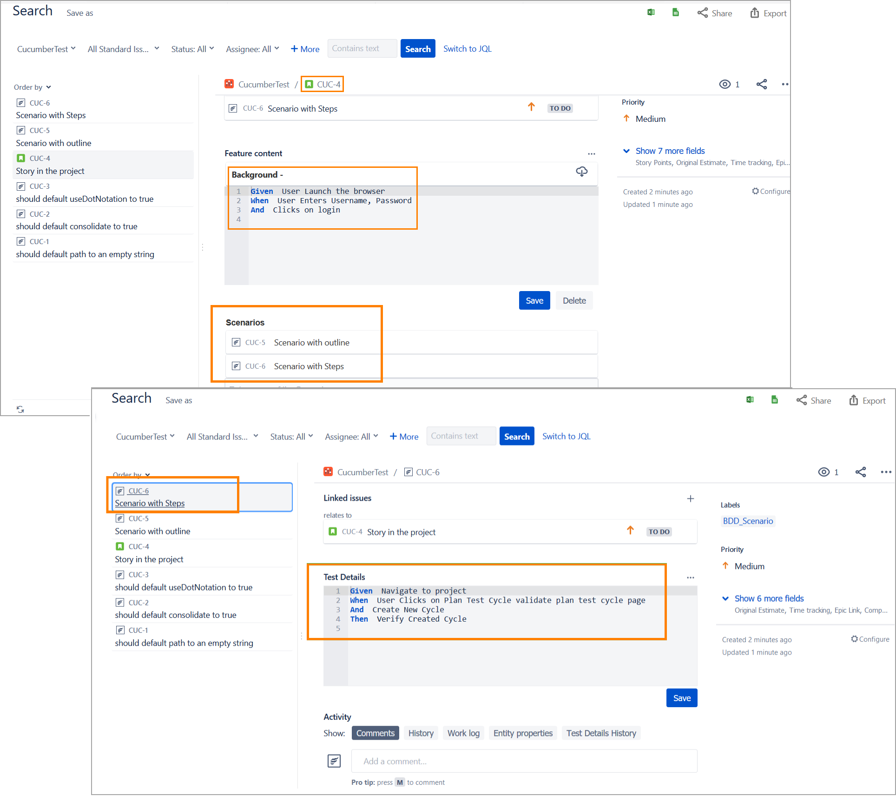Click Configure gear in top window

[x=771, y=191]
